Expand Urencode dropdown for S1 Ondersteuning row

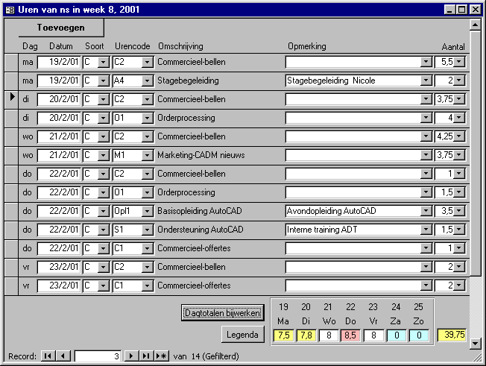pos(148,230)
